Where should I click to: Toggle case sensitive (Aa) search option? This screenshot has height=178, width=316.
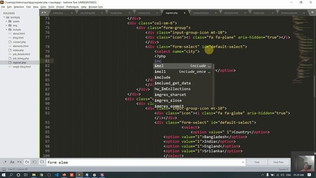[12, 162]
